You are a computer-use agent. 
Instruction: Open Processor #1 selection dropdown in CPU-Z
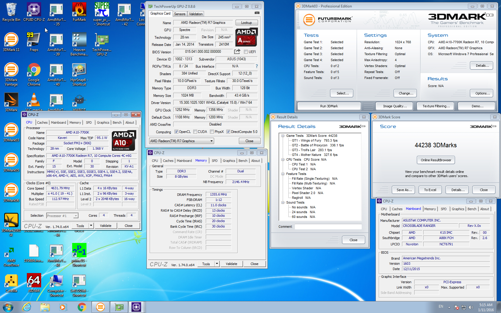[62, 216]
